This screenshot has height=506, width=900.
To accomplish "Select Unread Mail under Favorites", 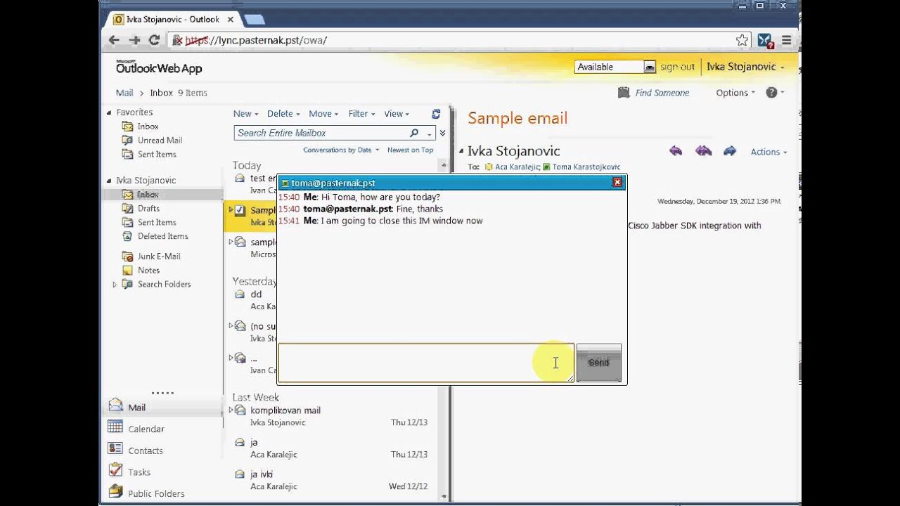I will 160,141.
